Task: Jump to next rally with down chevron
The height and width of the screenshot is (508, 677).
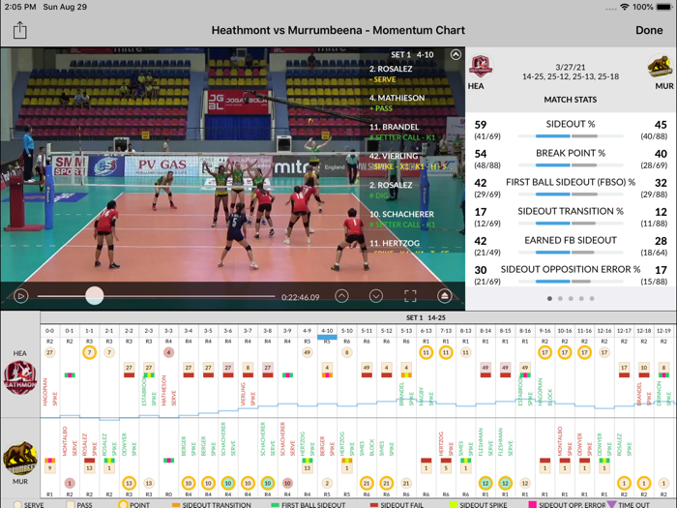Action: pyautogui.click(x=376, y=296)
